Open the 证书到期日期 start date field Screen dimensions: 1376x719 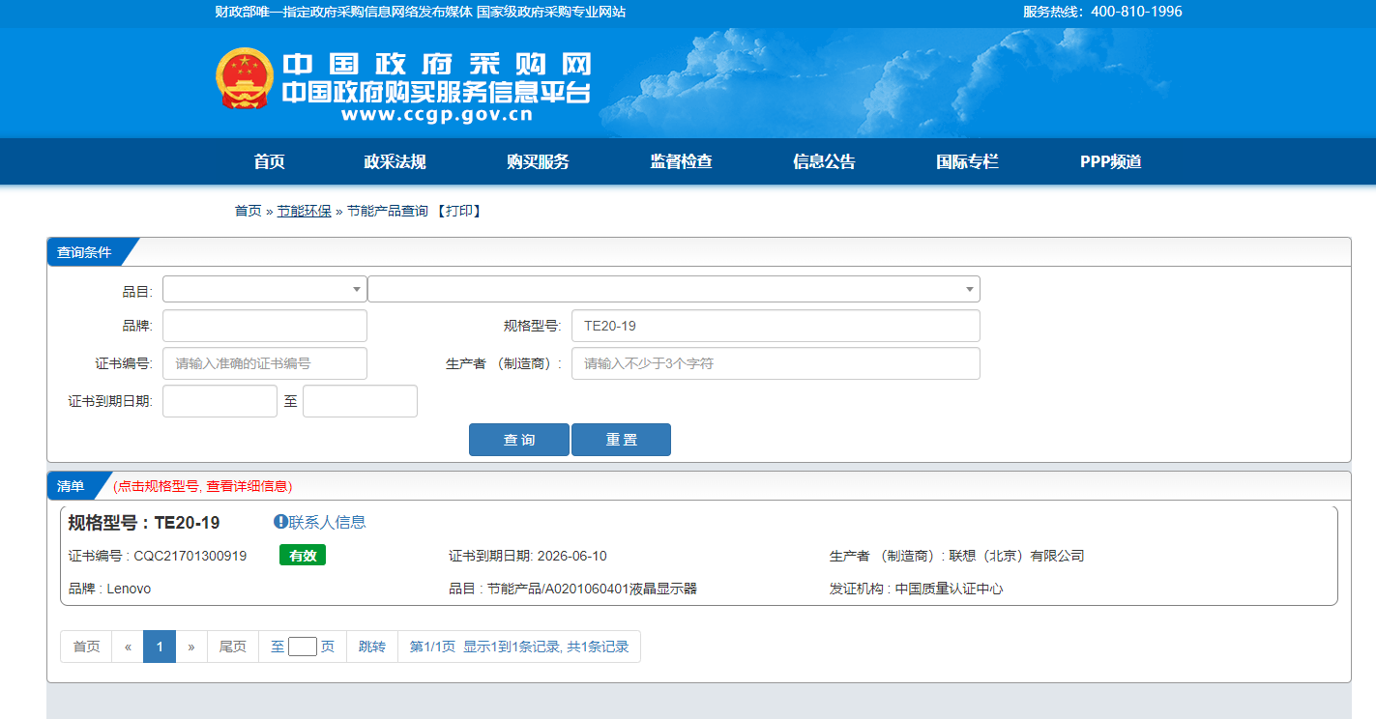coord(220,400)
